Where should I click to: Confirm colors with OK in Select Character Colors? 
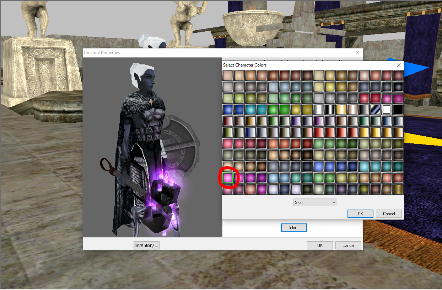[x=360, y=213]
